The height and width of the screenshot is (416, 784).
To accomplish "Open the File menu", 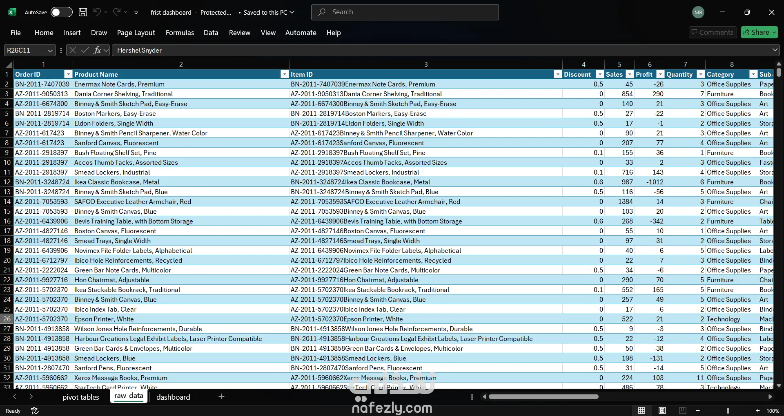I will 16,33.
